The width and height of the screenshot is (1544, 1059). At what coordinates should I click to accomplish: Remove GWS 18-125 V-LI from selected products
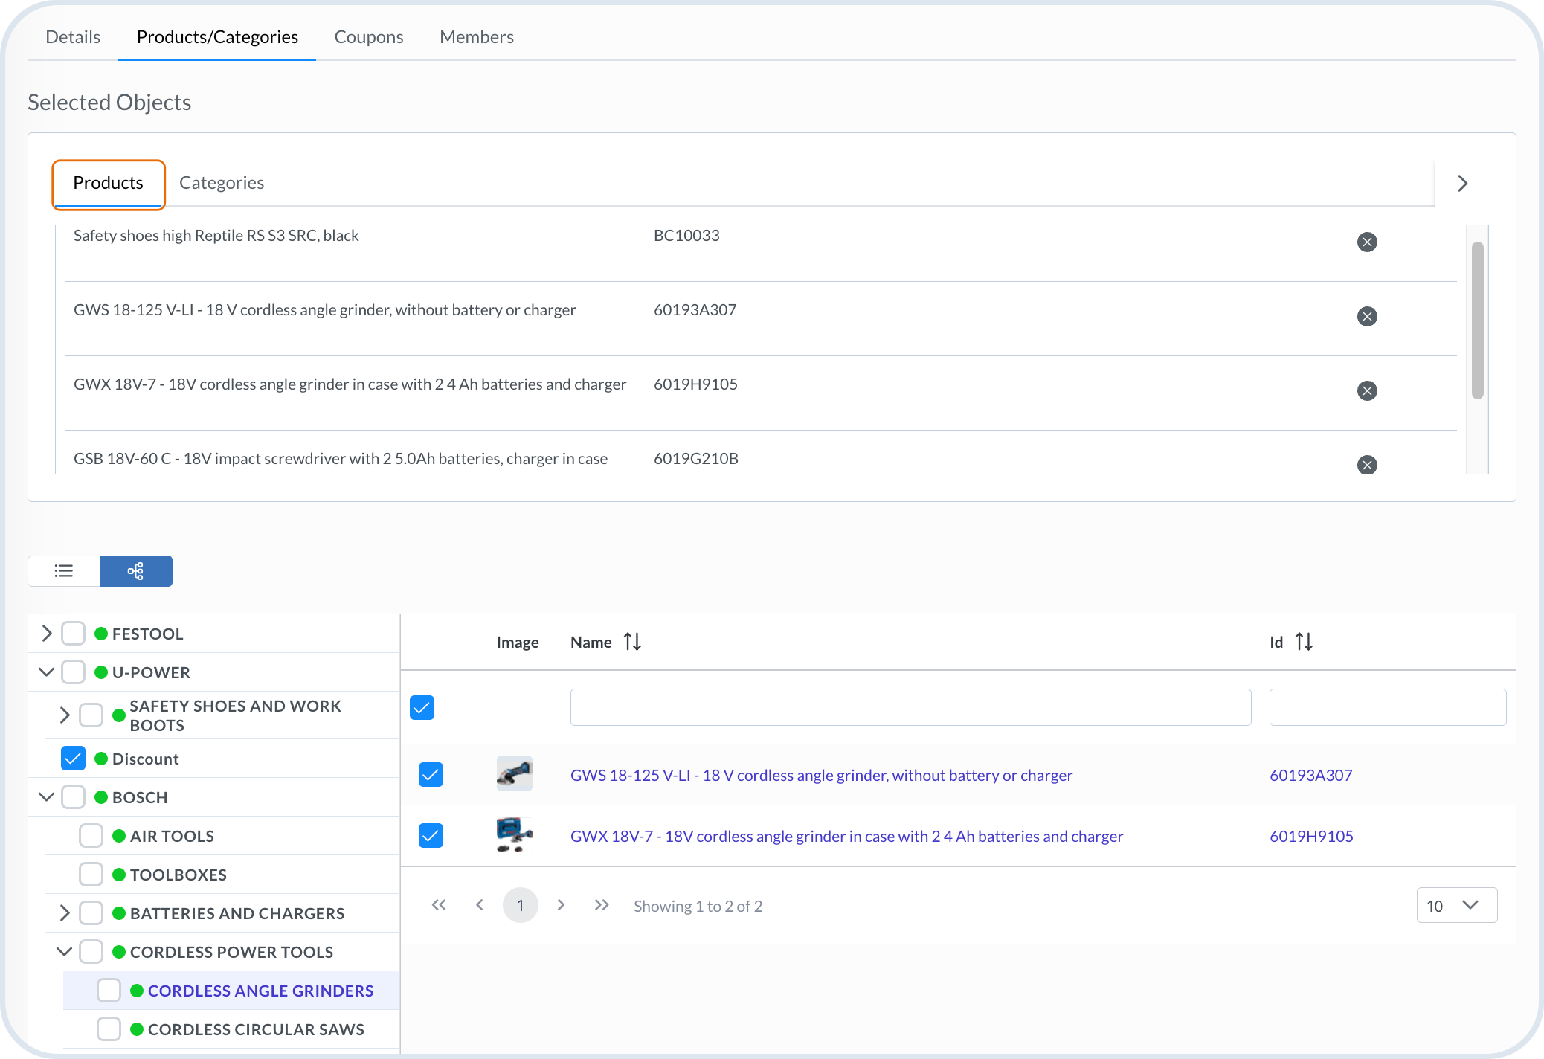tap(1367, 317)
